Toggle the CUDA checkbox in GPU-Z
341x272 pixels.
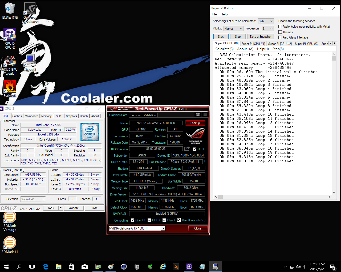149,220
